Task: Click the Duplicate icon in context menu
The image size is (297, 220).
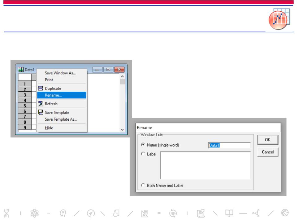Action: pos(40,88)
